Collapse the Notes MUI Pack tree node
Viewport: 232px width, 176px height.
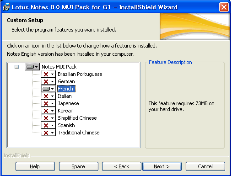tap(16, 67)
